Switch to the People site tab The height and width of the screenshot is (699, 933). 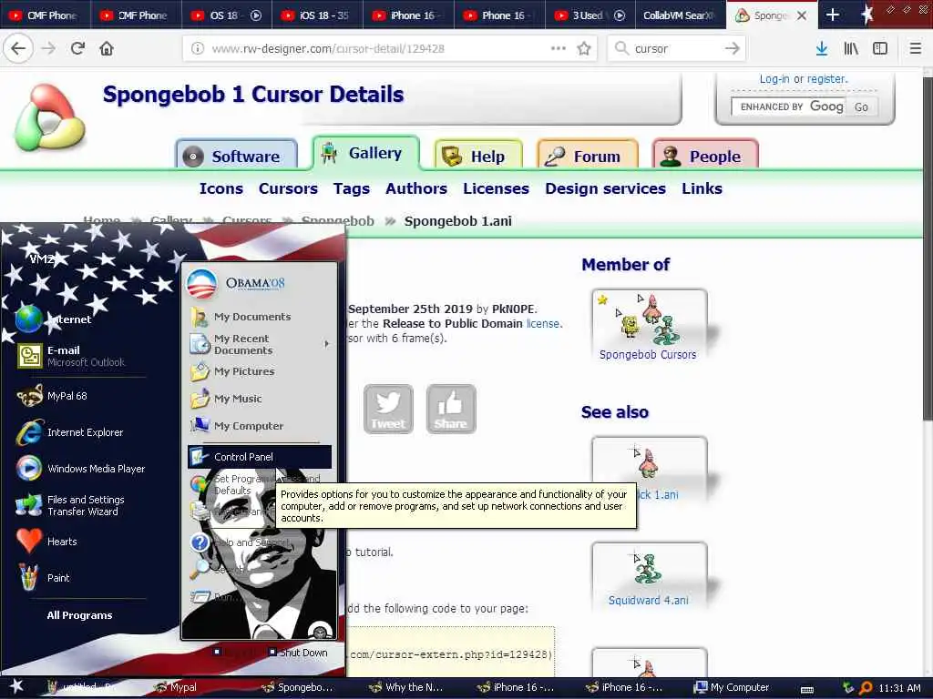[705, 156]
